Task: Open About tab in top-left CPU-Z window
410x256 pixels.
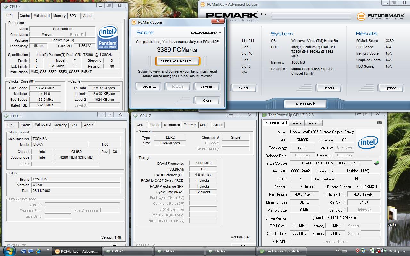Action: (87, 16)
